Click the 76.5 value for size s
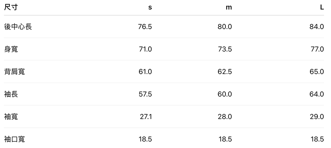The height and width of the screenshot is (148, 331). (145, 27)
